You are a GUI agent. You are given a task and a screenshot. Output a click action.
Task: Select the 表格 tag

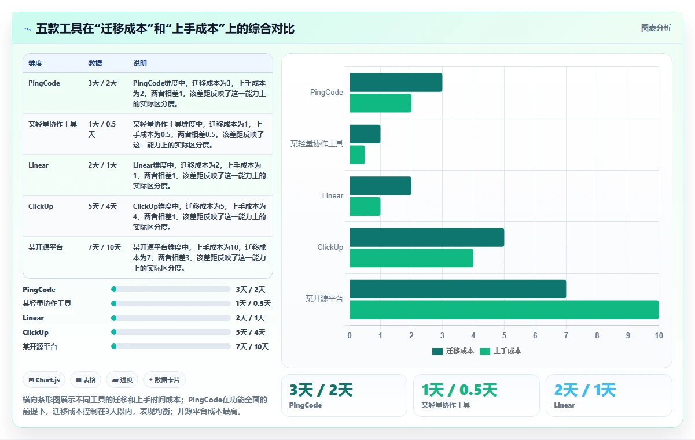(x=86, y=380)
